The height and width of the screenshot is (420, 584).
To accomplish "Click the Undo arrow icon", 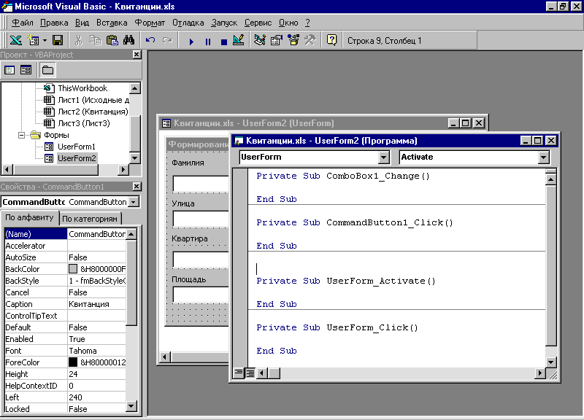I will (150, 40).
